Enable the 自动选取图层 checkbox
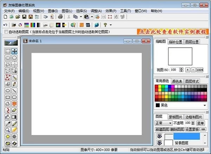The image size is (211, 154). pyautogui.click(x=6, y=32)
